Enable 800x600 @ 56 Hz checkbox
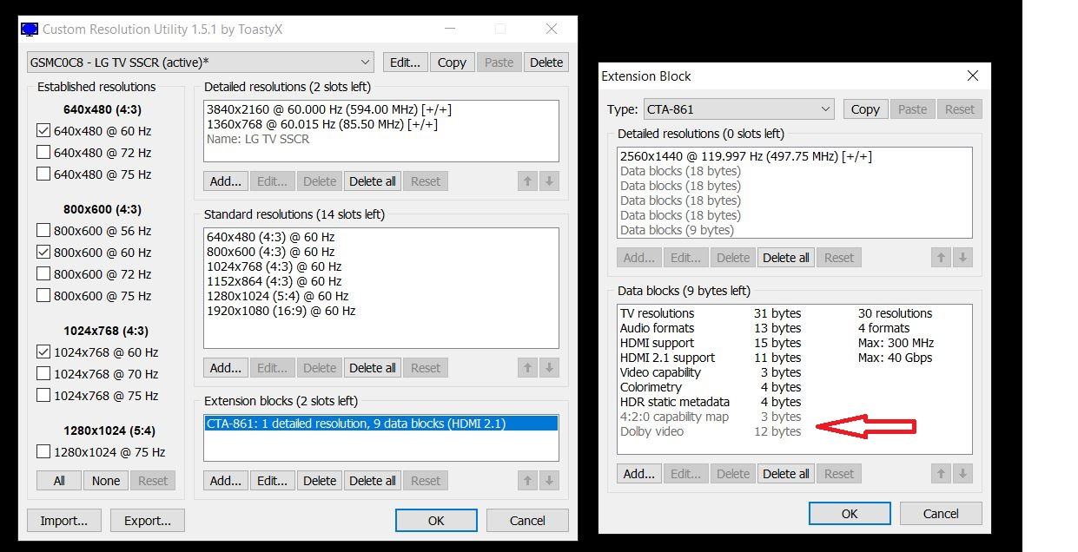This screenshot has width=1078, height=552. [43, 231]
